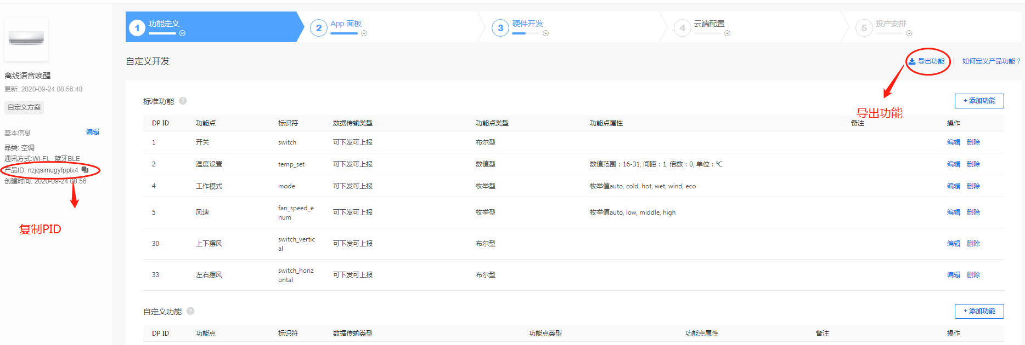Click 添加功能 button in 标准功能 section
This screenshot has width=1025, height=345.
tap(979, 101)
